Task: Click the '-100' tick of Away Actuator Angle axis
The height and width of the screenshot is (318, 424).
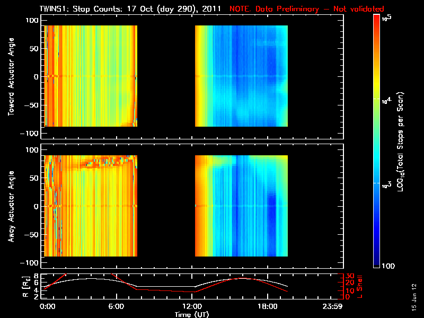Action: (x=29, y=263)
